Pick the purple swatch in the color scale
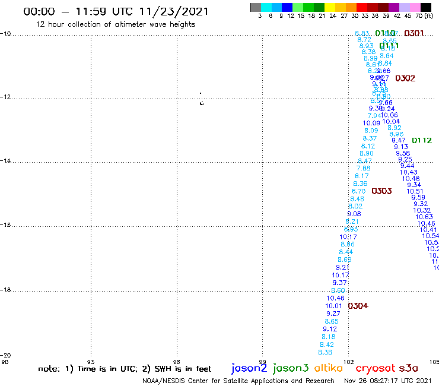 coord(394,7)
